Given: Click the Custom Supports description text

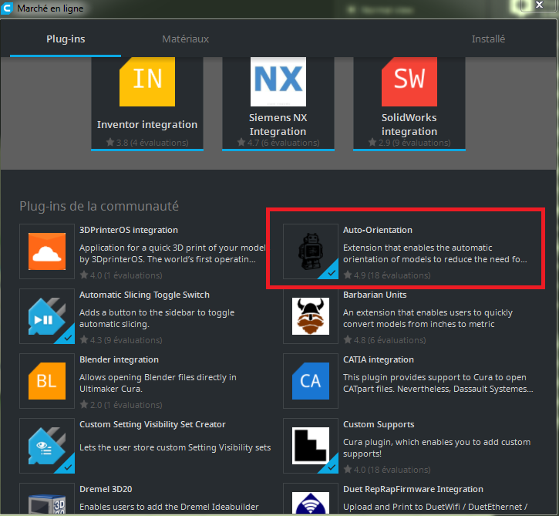Looking at the screenshot, I should point(436,448).
